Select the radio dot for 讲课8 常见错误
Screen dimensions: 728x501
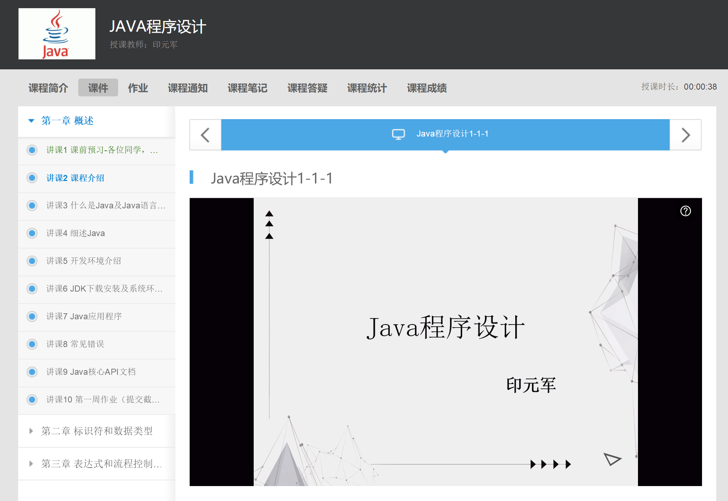pyautogui.click(x=32, y=344)
